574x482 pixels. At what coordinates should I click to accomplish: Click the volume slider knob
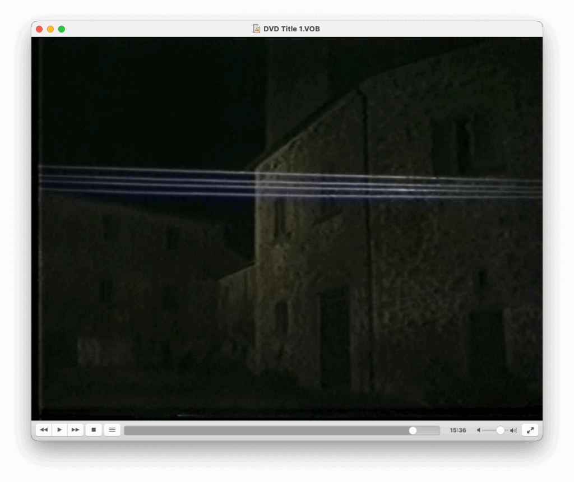click(500, 430)
